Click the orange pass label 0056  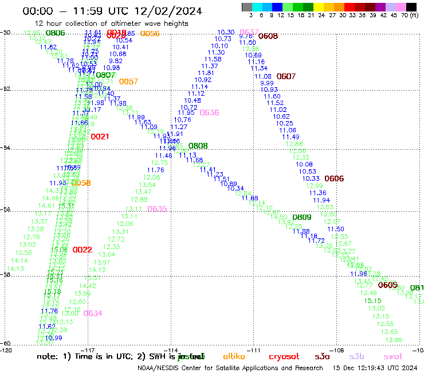(x=150, y=34)
